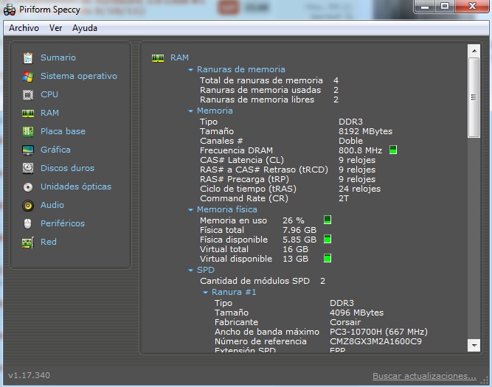Select the RAM section in sidebar
The height and width of the screenshot is (387, 492).
[49, 113]
